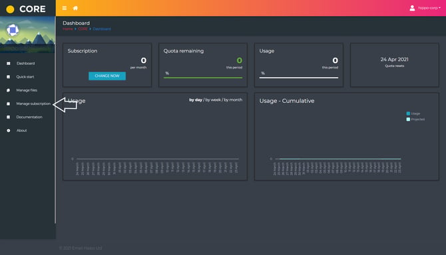Image resolution: width=446 pixels, height=255 pixels.
Task: Click the Dashboard page title
Action: [x=76, y=23]
